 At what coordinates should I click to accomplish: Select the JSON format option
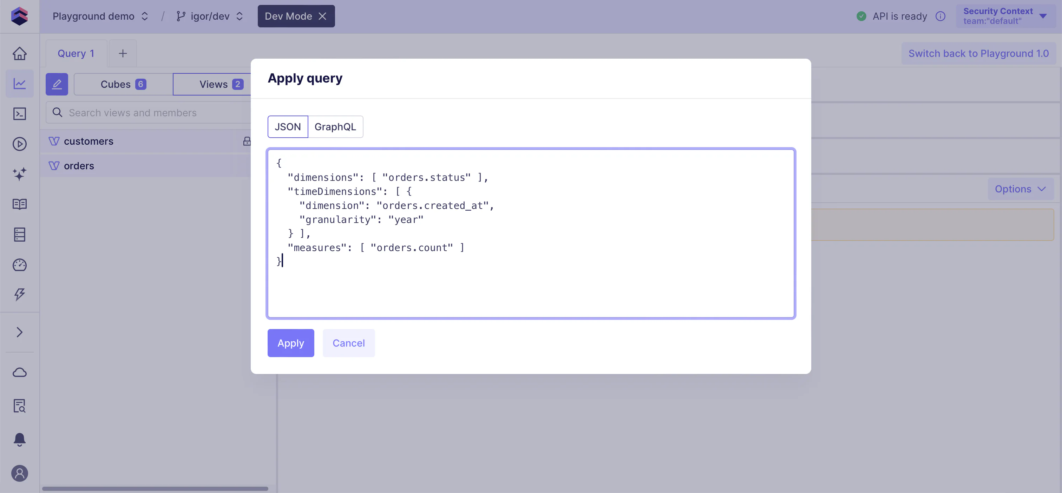pos(287,126)
